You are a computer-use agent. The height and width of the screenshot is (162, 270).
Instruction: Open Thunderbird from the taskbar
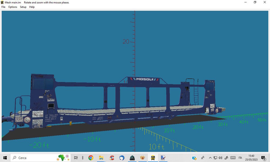tap(122, 158)
